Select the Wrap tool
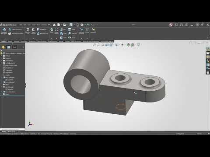The width and height of the screenshot is (210, 157). coord(72,30)
